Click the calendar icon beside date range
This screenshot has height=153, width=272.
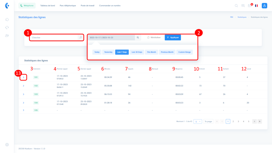click(x=138, y=38)
